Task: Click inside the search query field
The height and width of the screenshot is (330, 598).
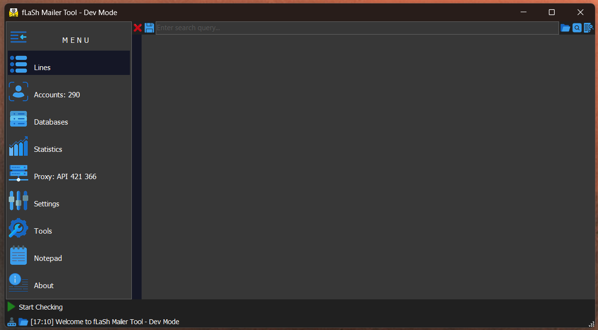Action: (x=341, y=28)
